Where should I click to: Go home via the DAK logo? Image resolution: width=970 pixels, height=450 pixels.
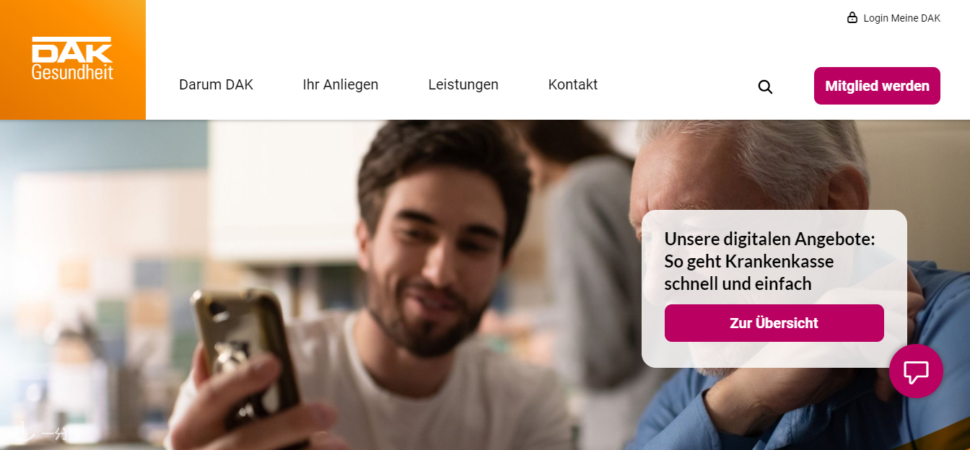[x=72, y=50]
